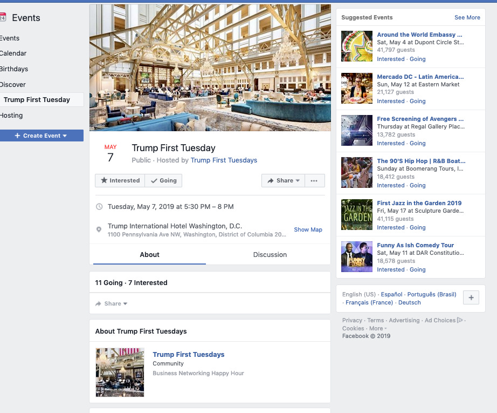Switch to the Discussion tab
The width and height of the screenshot is (497, 413).
(270, 255)
